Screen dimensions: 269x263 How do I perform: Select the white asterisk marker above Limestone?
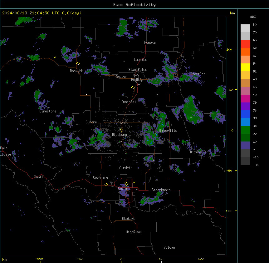(x=48, y=108)
